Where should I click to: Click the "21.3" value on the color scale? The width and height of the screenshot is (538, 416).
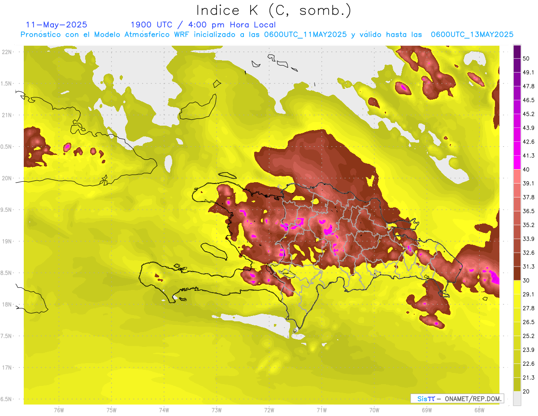529,377
